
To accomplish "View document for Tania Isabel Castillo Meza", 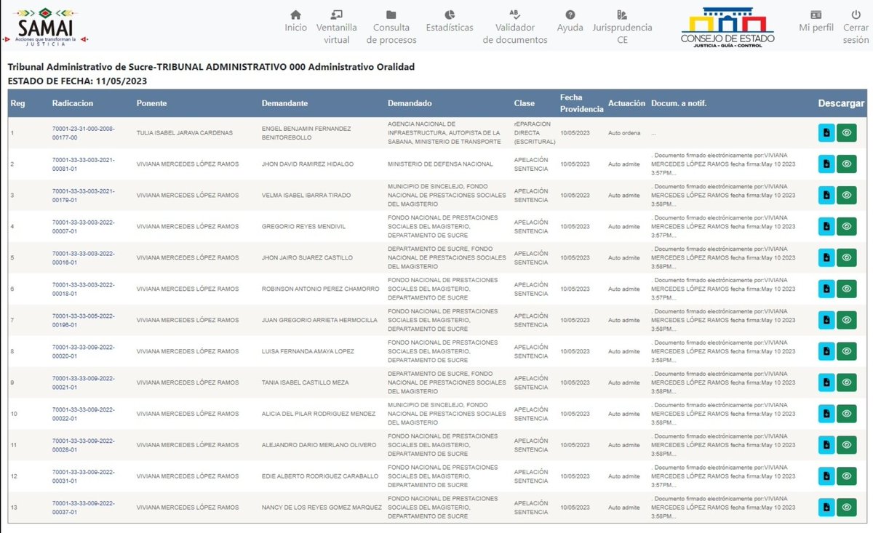I will point(846,382).
